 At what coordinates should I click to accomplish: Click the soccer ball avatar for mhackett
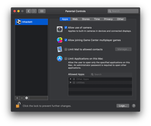pyautogui.click(x=19, y=22)
